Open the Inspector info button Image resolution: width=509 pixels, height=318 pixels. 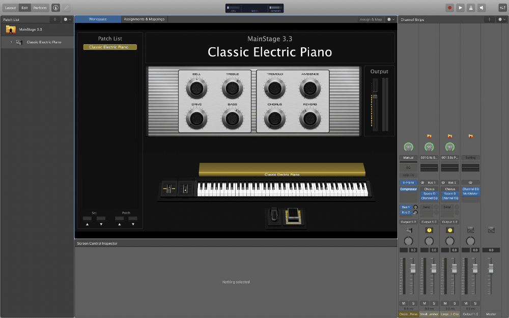tap(55, 8)
